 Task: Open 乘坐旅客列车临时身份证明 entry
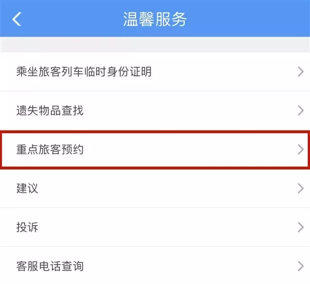155,72
